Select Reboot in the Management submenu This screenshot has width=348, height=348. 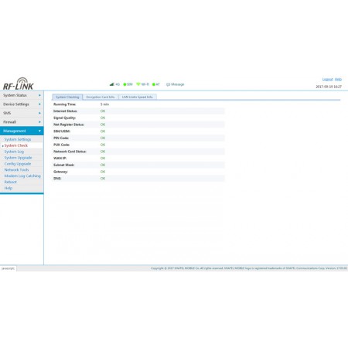10,182
